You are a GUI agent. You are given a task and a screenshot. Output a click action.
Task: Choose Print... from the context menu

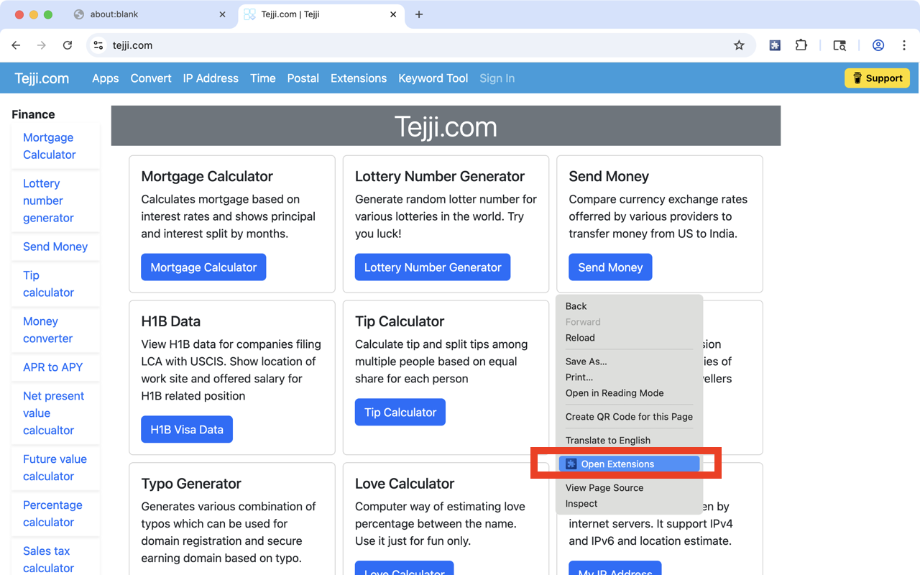point(629,377)
